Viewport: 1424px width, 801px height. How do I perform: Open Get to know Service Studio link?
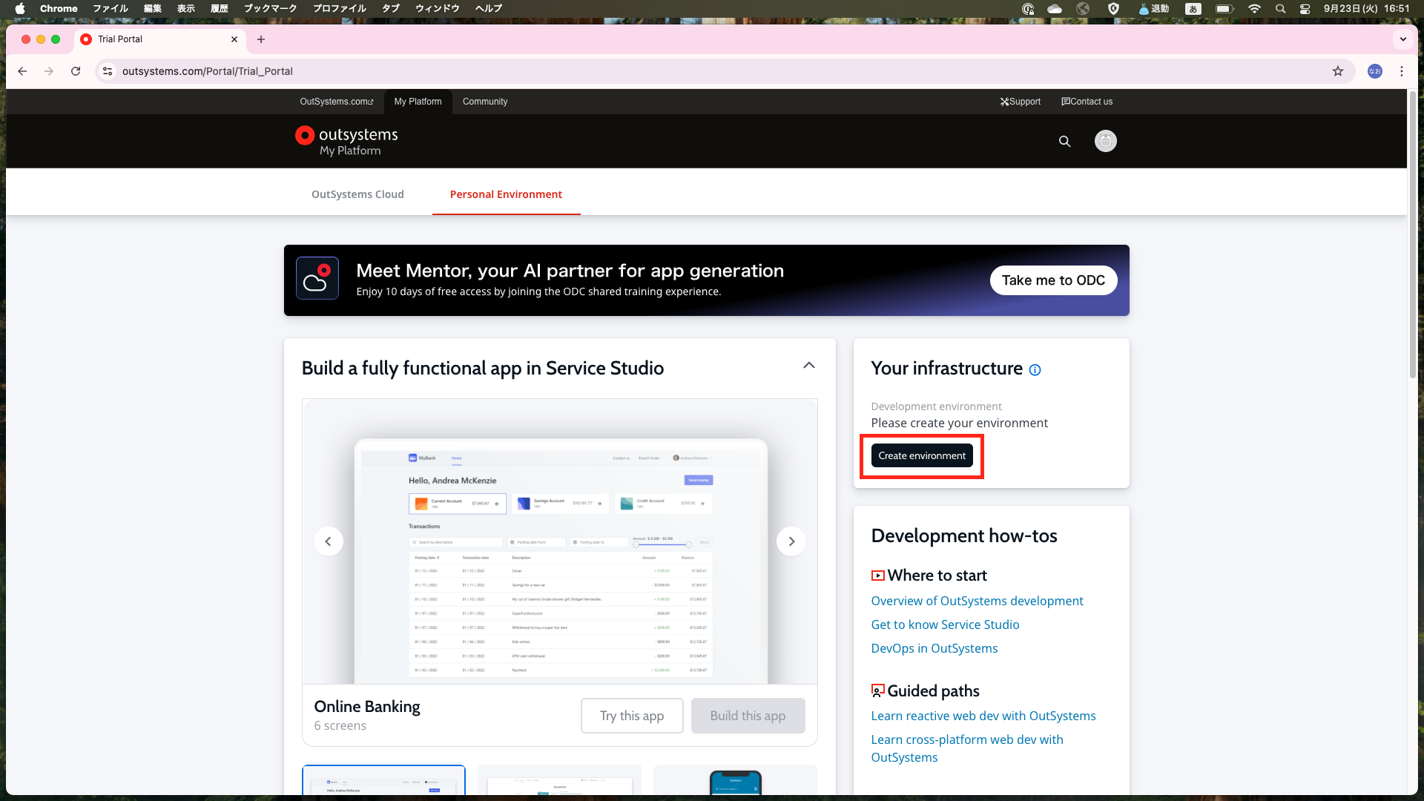pos(945,624)
